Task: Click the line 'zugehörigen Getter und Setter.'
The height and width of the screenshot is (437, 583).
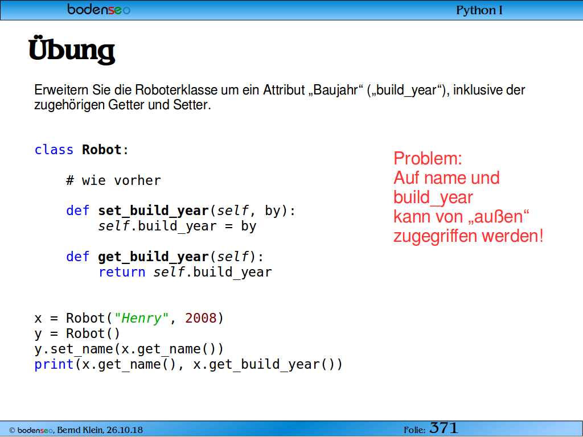Action: click(x=122, y=105)
